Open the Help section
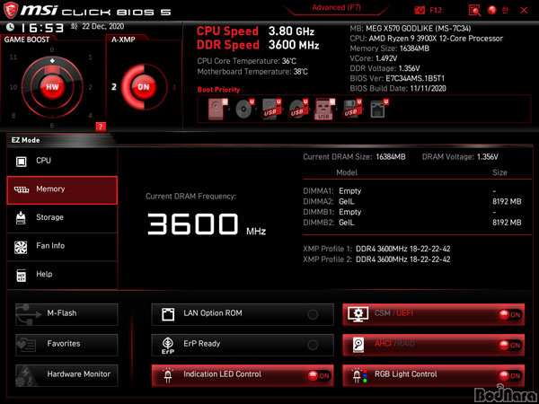Screen dimensions: 539x404 62,275
